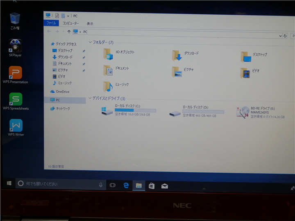Open the ダウンロード folder in main pane
Viewport: 295px width, 221px height.
[185, 55]
